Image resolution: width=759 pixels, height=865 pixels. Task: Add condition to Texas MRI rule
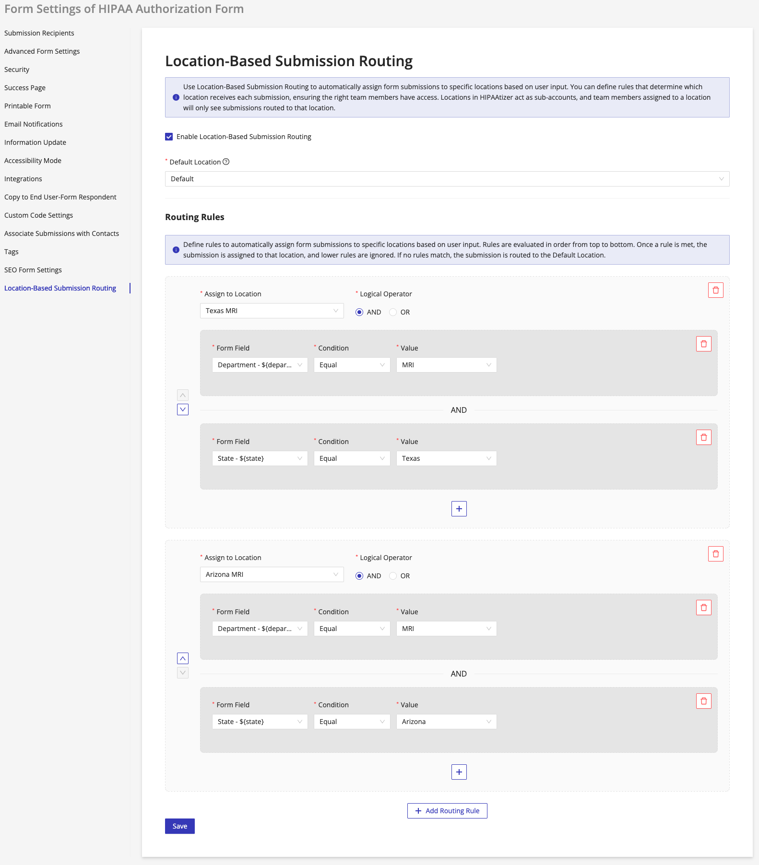tap(459, 509)
